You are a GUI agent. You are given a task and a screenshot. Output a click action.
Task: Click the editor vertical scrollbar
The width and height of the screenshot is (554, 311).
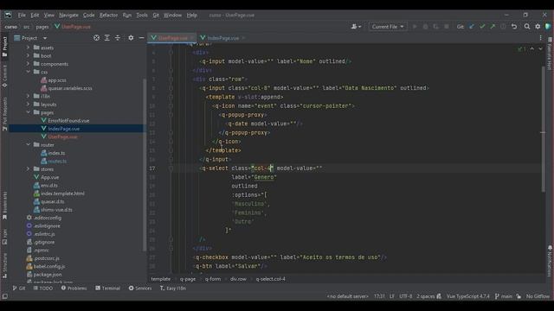pyautogui.click(x=543, y=129)
